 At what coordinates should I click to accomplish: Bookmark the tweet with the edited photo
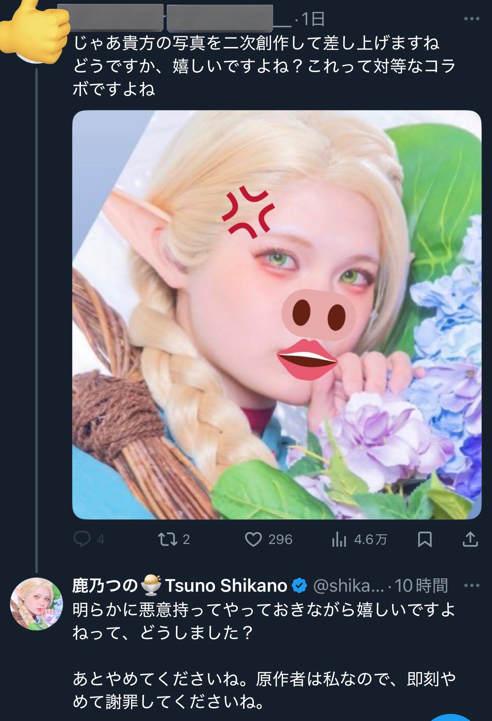[x=425, y=539]
